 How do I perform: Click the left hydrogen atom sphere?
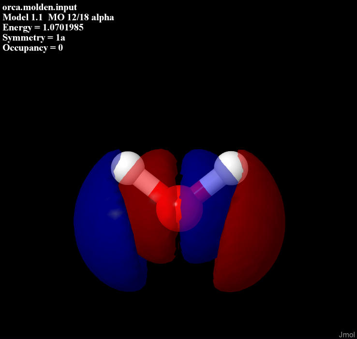coord(128,169)
